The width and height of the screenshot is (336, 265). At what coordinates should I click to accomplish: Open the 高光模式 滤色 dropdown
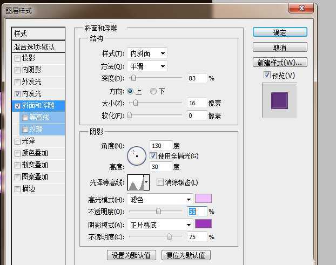160,200
